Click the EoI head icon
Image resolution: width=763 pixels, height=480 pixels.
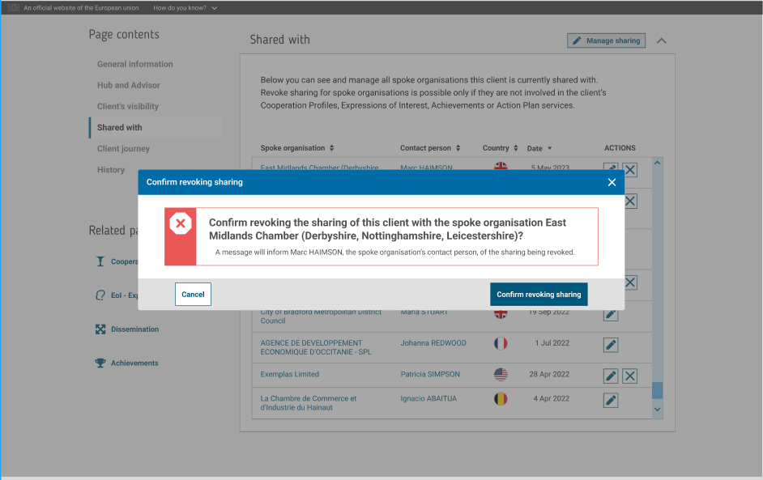point(100,295)
